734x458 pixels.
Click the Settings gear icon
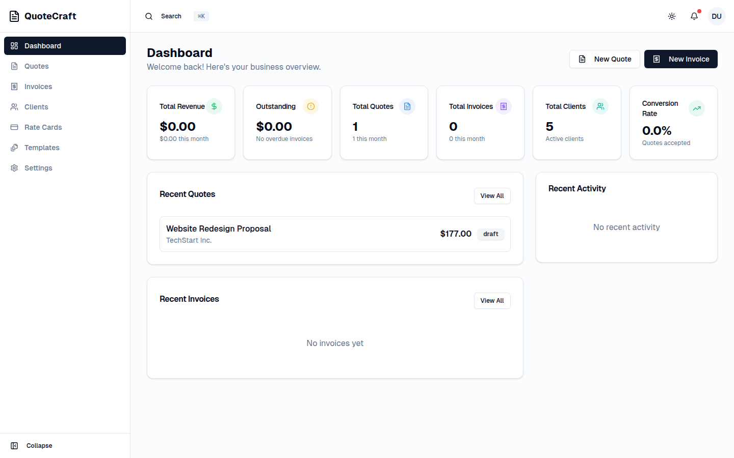click(14, 168)
